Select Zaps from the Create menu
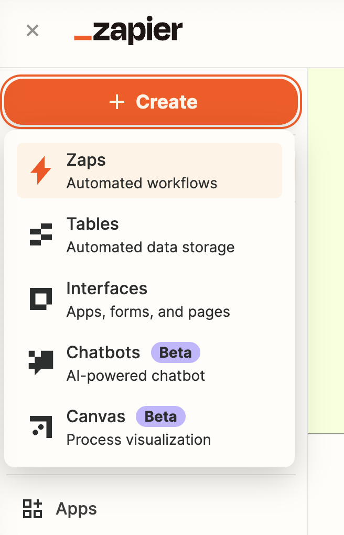This screenshot has height=535, width=344. 149,170
